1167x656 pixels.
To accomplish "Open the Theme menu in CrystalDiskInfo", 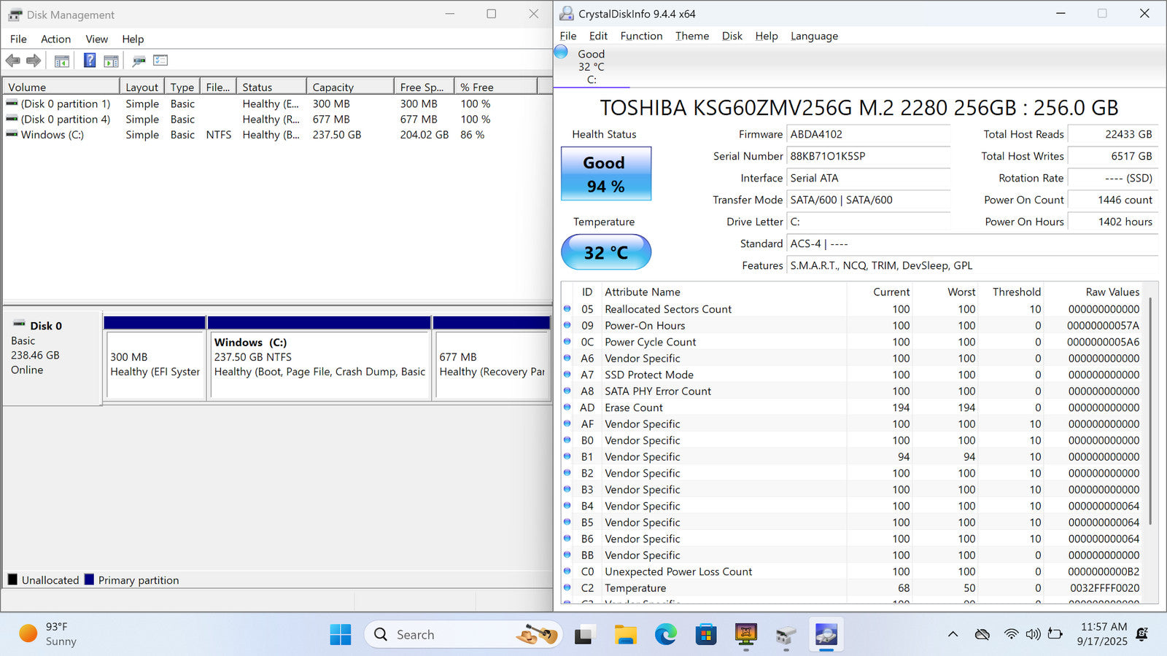I will (x=691, y=36).
